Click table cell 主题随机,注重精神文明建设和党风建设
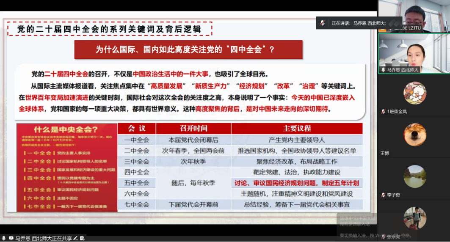 297,194
